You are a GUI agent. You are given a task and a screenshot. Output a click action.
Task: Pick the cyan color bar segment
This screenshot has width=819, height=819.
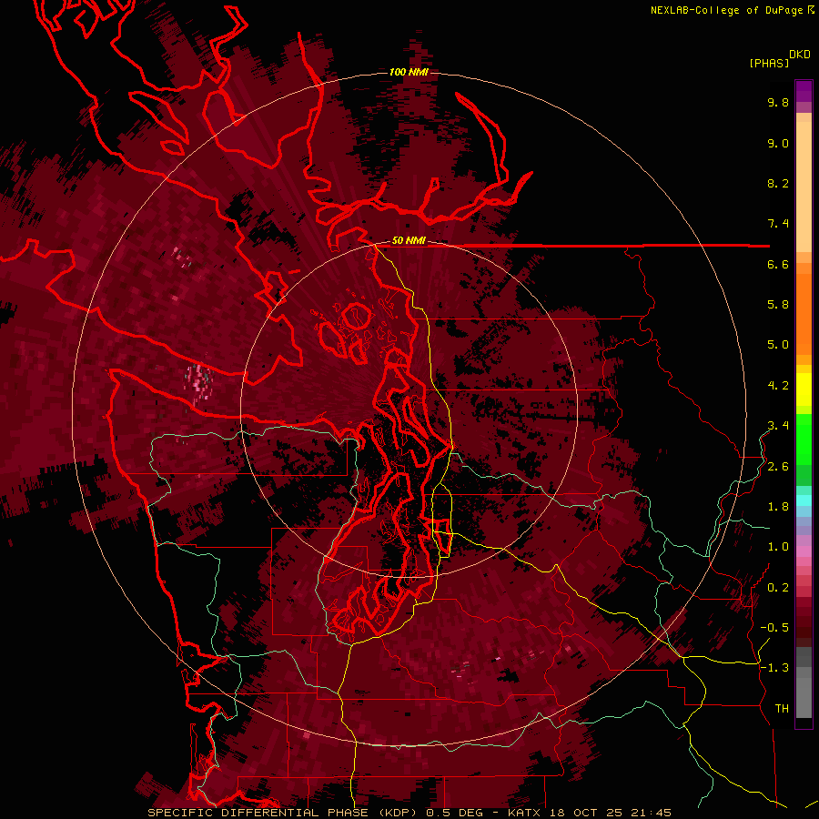(804, 500)
